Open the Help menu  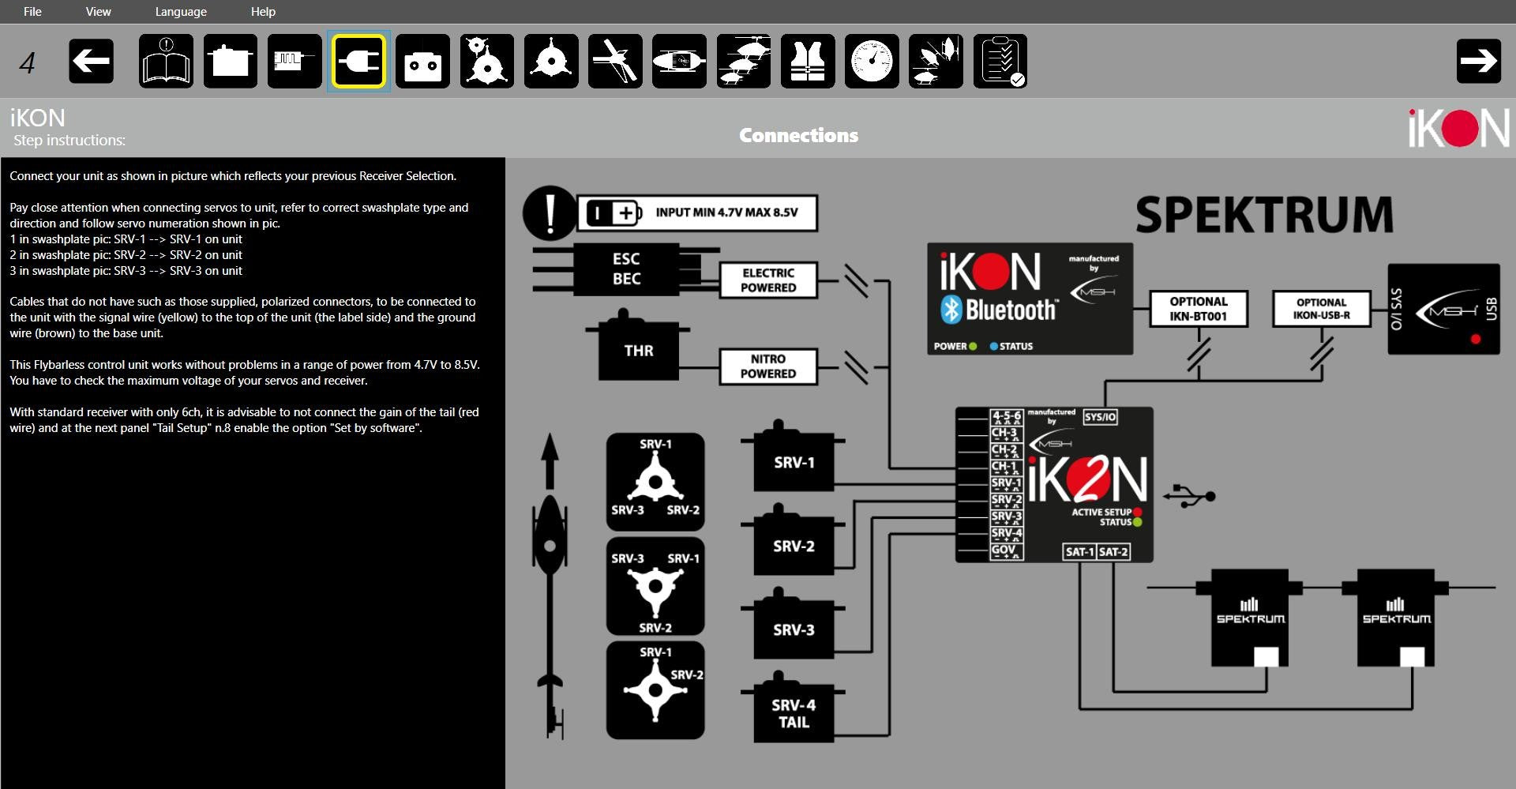point(263,12)
